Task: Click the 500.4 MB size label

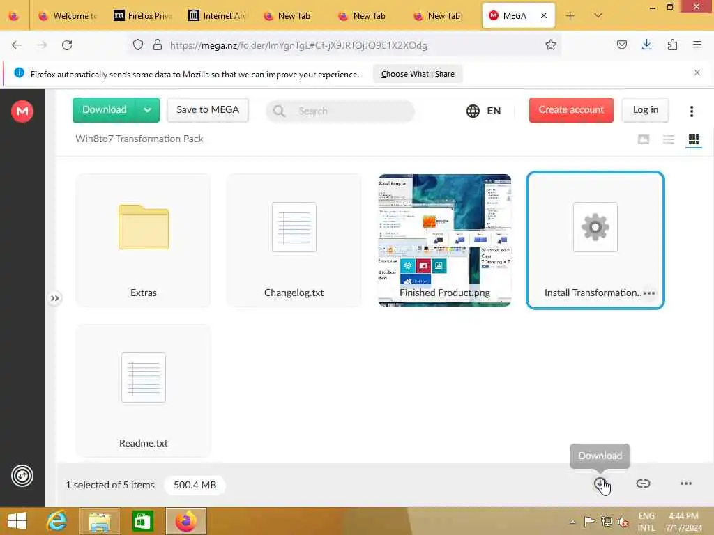Action: pos(195,485)
